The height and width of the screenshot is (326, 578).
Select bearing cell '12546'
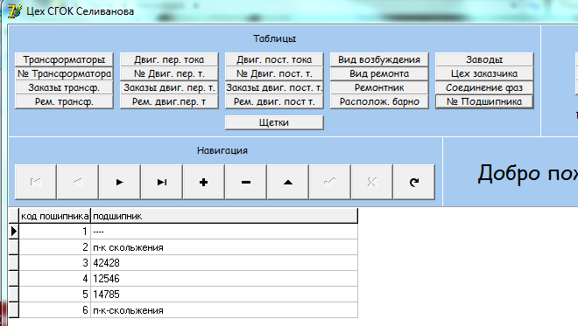[224, 279]
